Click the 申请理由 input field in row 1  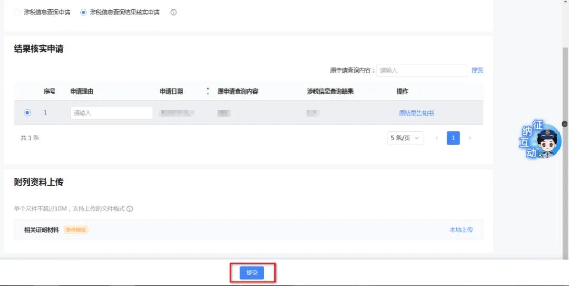coord(111,113)
